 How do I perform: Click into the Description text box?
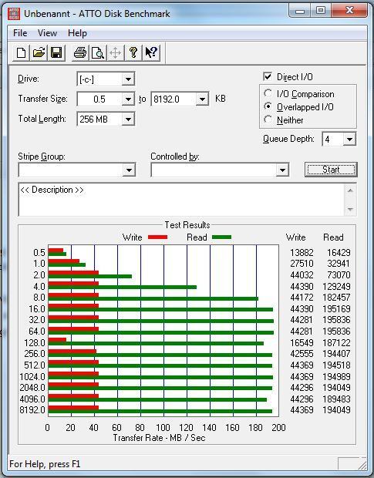click(182, 200)
